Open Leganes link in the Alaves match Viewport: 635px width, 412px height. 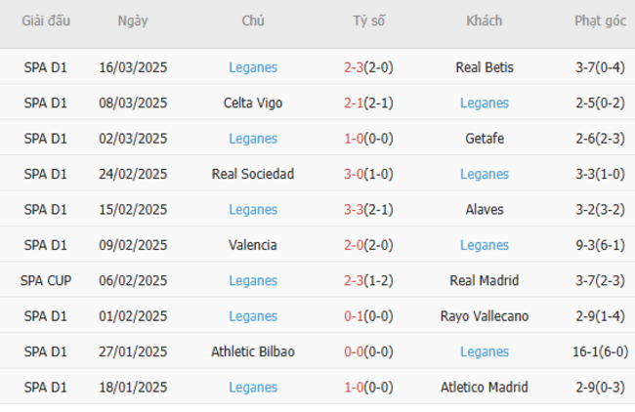(x=253, y=209)
